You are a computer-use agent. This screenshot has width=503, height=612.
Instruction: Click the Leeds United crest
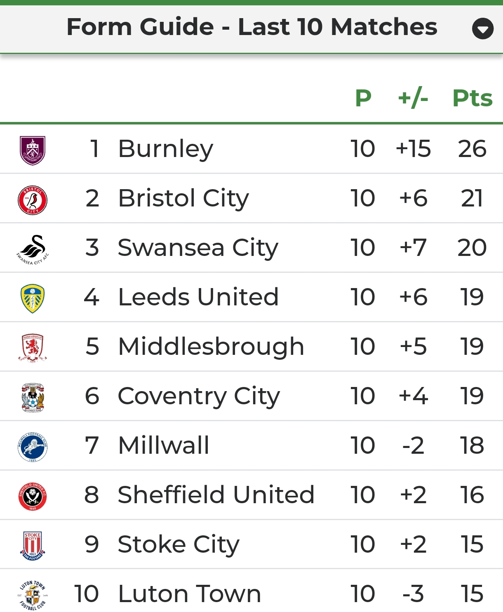[x=33, y=298]
